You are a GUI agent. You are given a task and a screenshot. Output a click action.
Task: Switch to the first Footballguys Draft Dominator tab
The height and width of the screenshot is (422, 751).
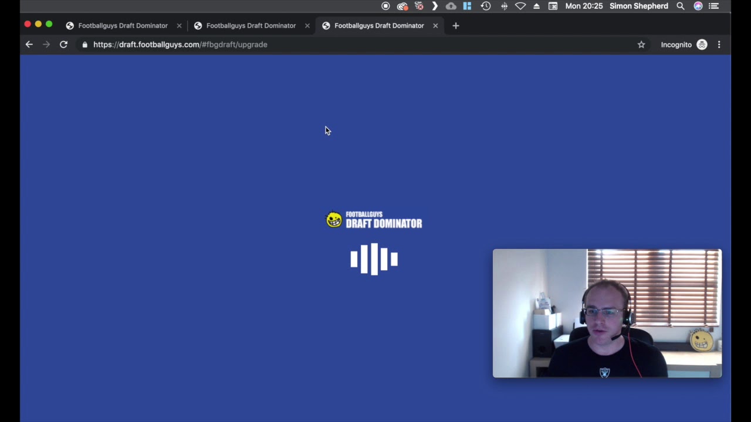[x=123, y=26]
